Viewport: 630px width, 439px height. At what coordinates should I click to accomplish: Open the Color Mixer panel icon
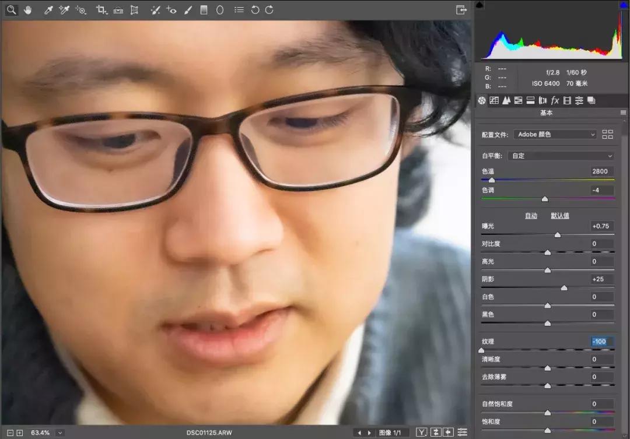point(519,100)
